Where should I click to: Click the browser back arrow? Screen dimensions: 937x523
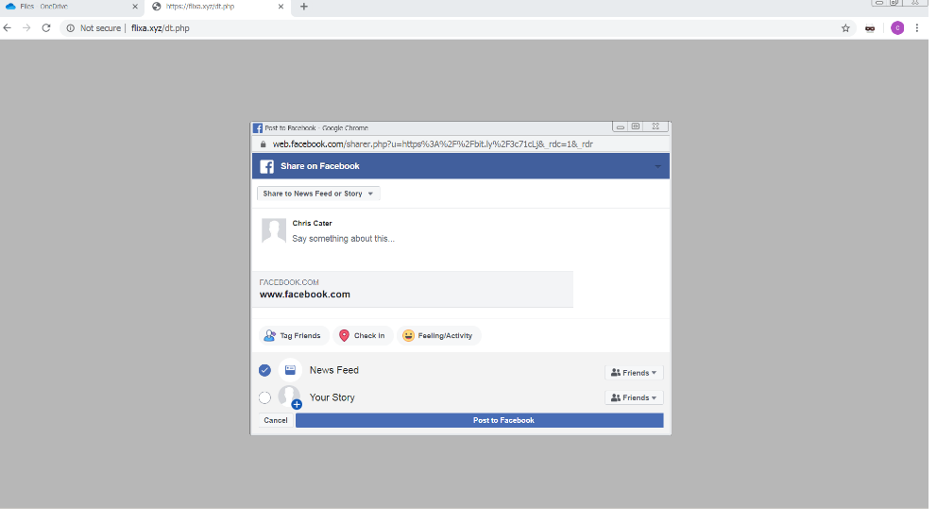click(8, 28)
